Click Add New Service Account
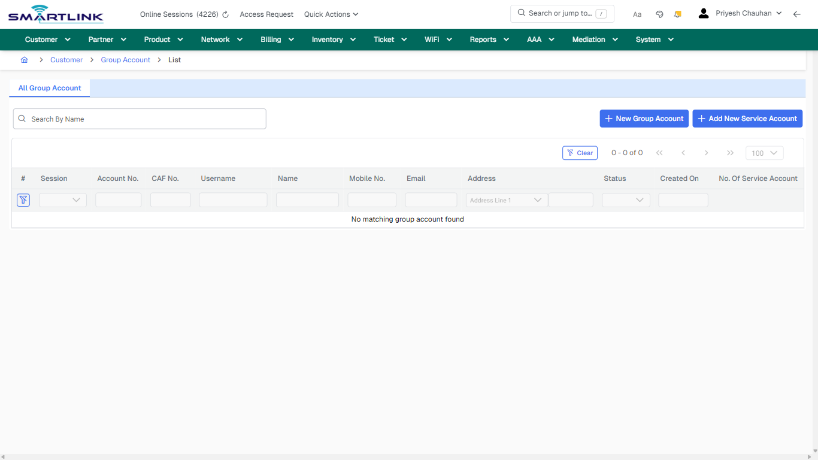818x460 pixels. (747, 119)
